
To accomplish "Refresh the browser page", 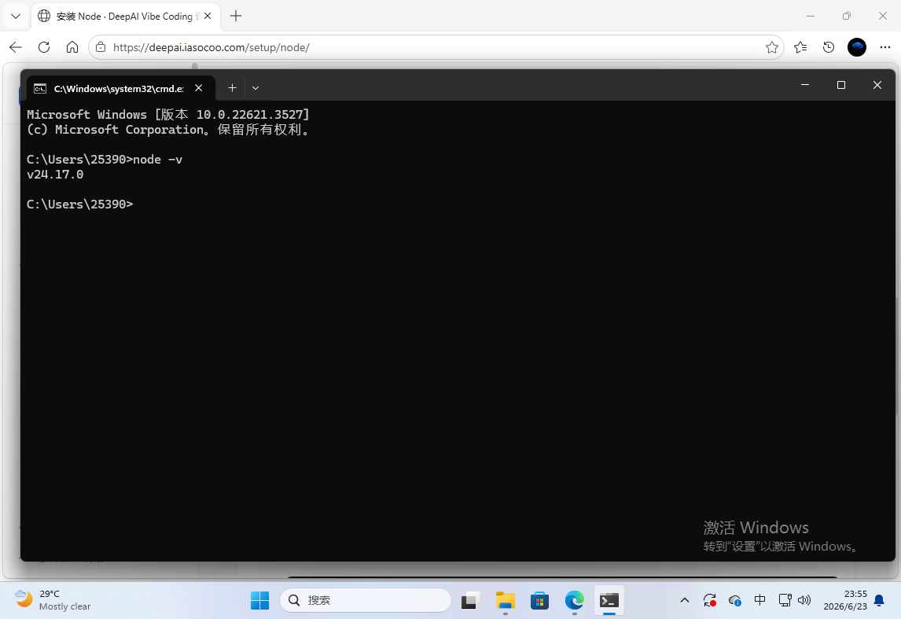I will coord(44,47).
